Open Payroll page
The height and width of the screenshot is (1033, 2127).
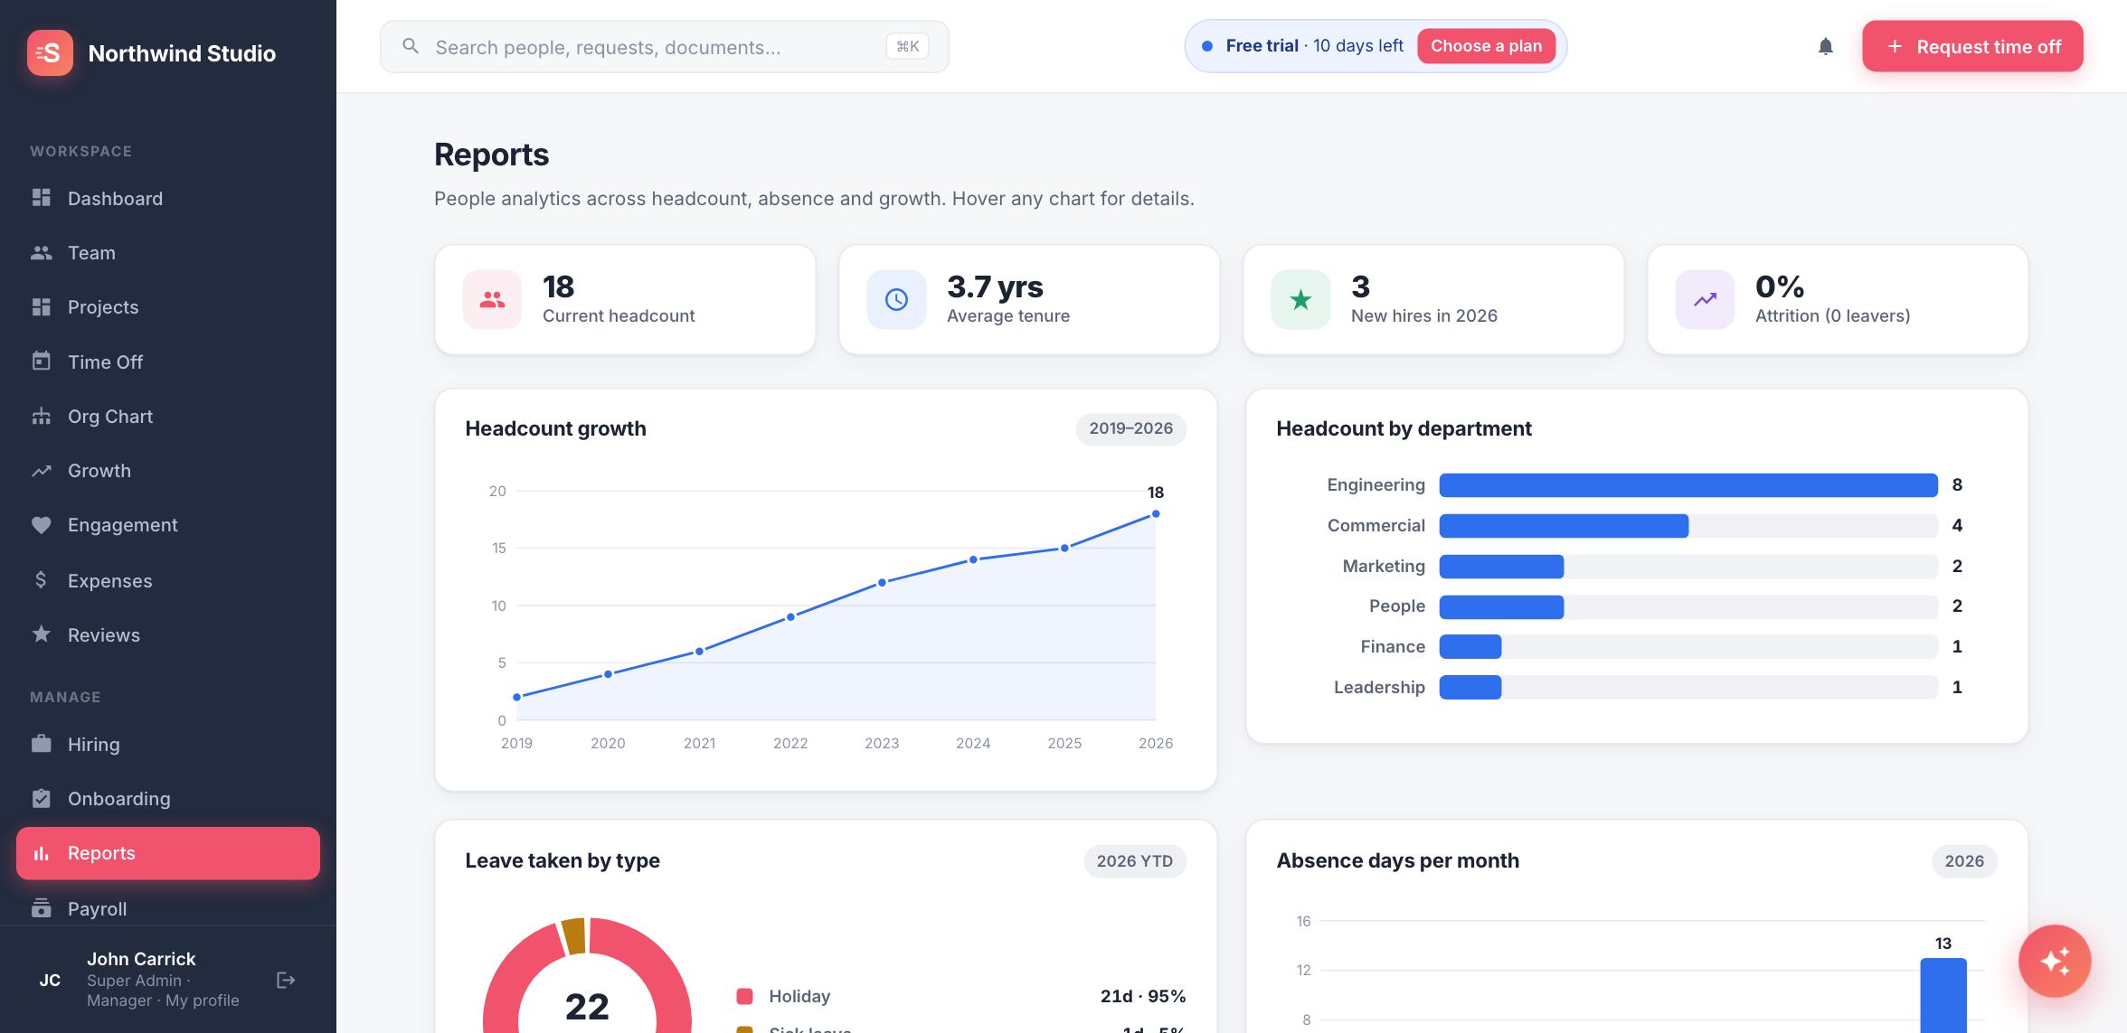pyautogui.click(x=168, y=908)
